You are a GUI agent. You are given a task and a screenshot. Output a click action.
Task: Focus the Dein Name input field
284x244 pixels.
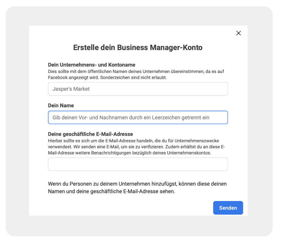pyautogui.click(x=138, y=118)
